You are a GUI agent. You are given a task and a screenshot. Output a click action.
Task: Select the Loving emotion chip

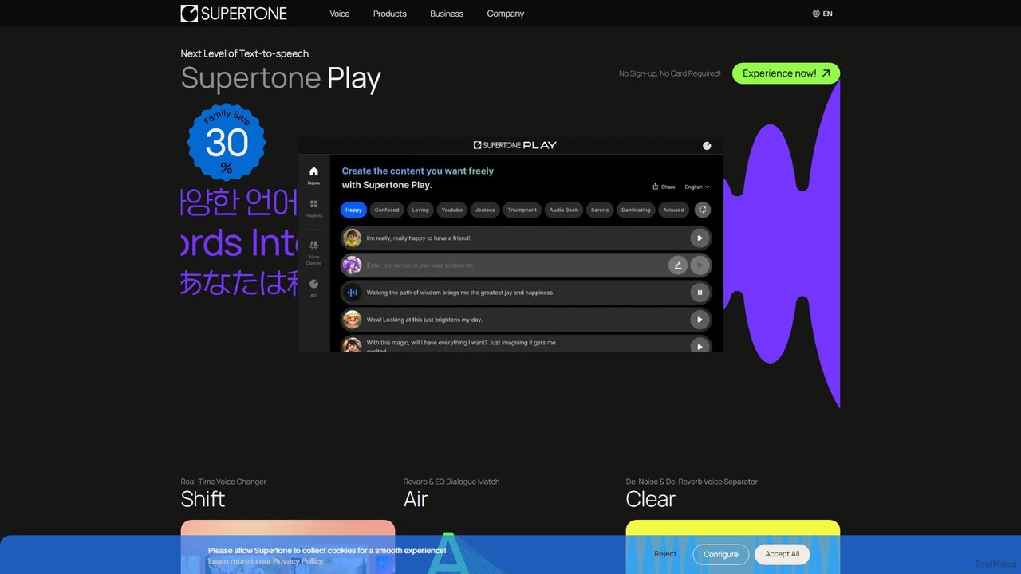coord(420,210)
